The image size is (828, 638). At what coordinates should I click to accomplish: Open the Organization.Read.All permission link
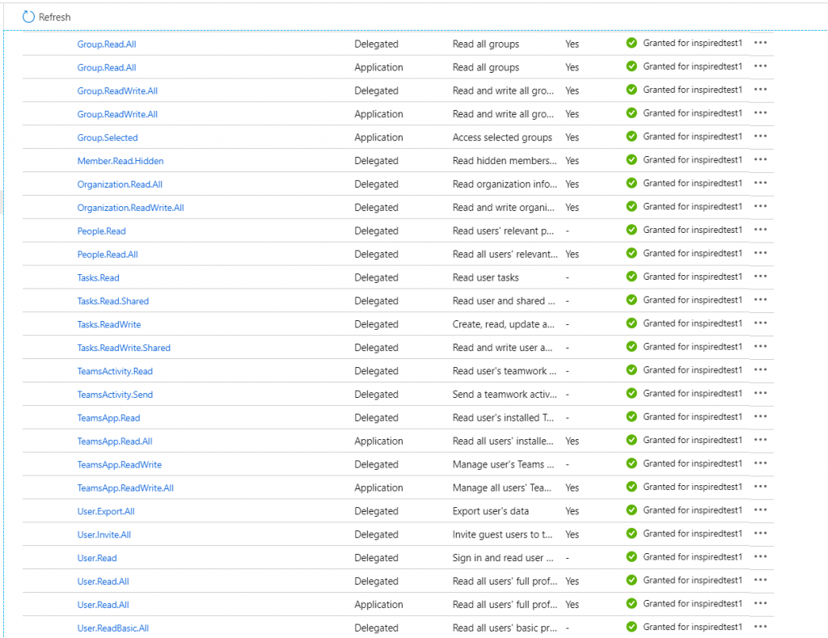(x=120, y=184)
